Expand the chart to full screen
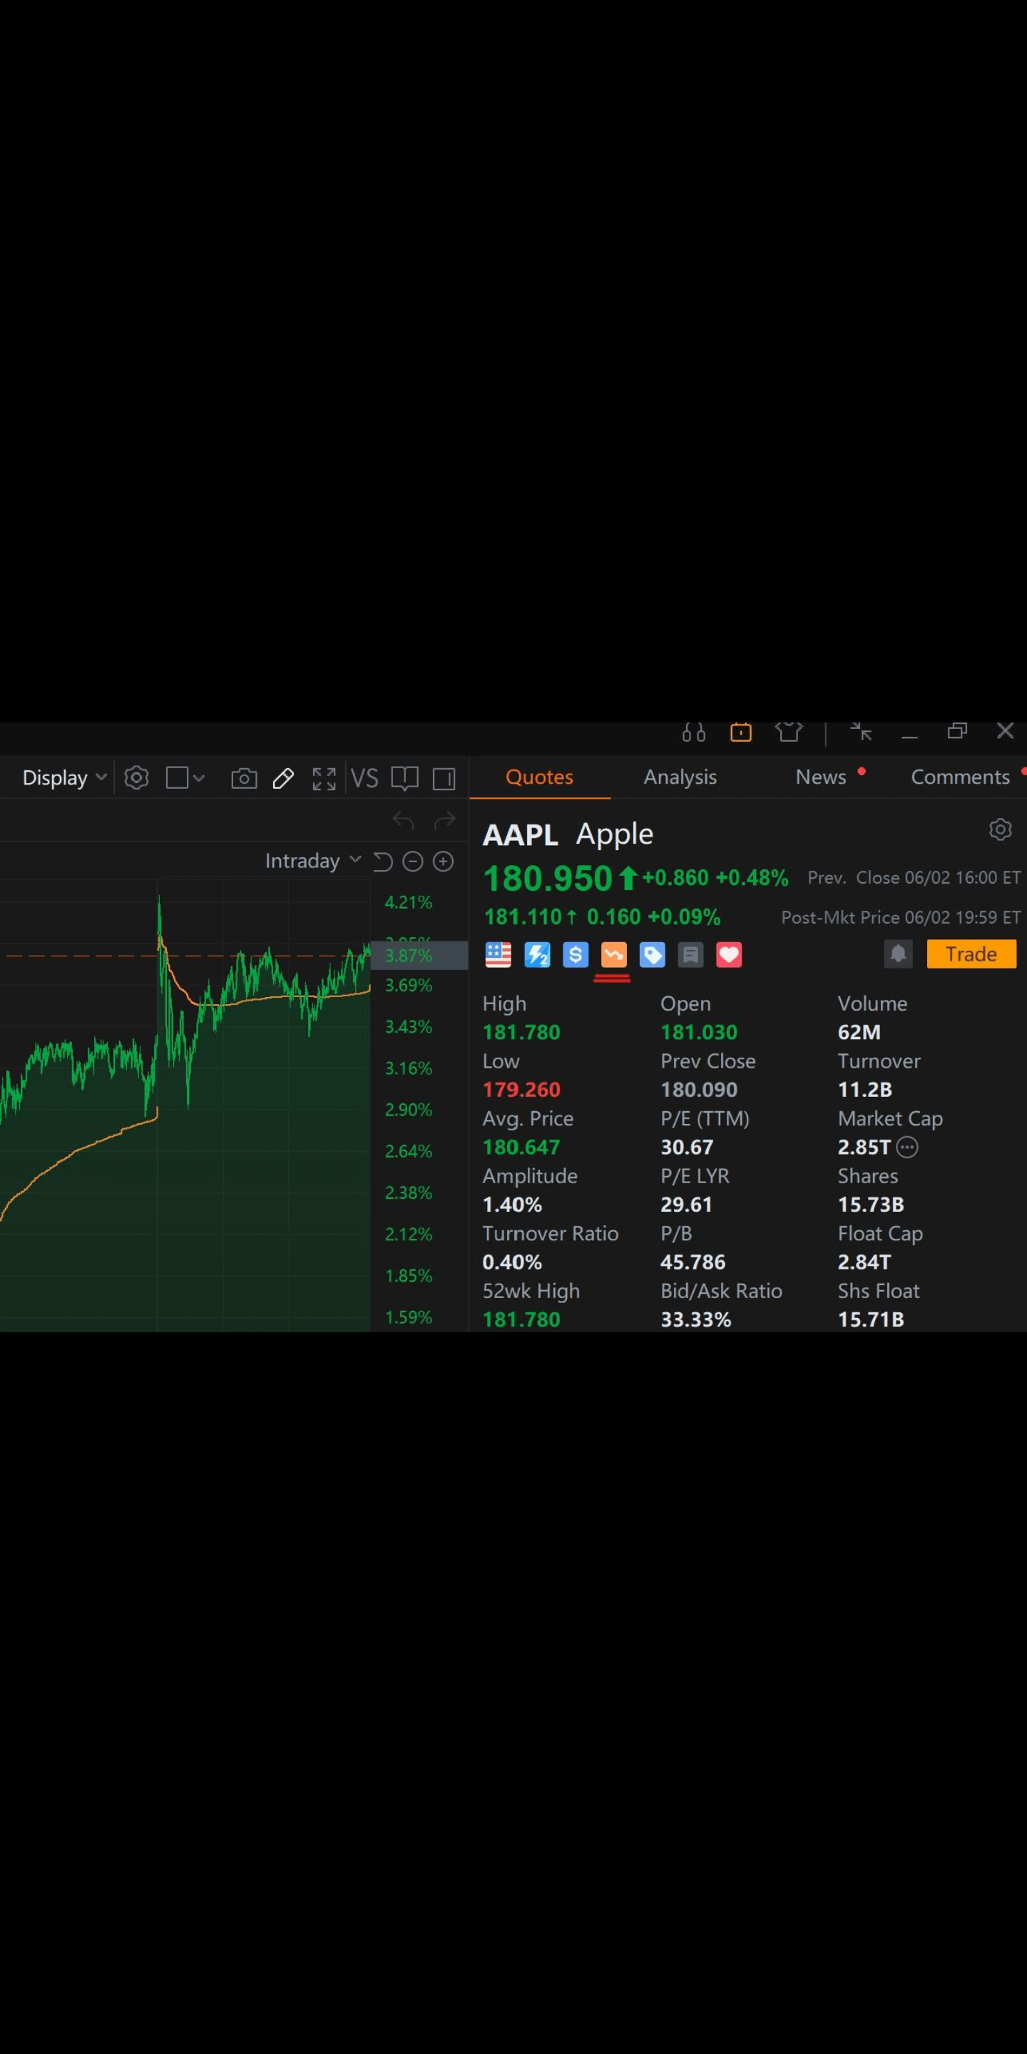The width and height of the screenshot is (1027, 2054). [x=324, y=778]
